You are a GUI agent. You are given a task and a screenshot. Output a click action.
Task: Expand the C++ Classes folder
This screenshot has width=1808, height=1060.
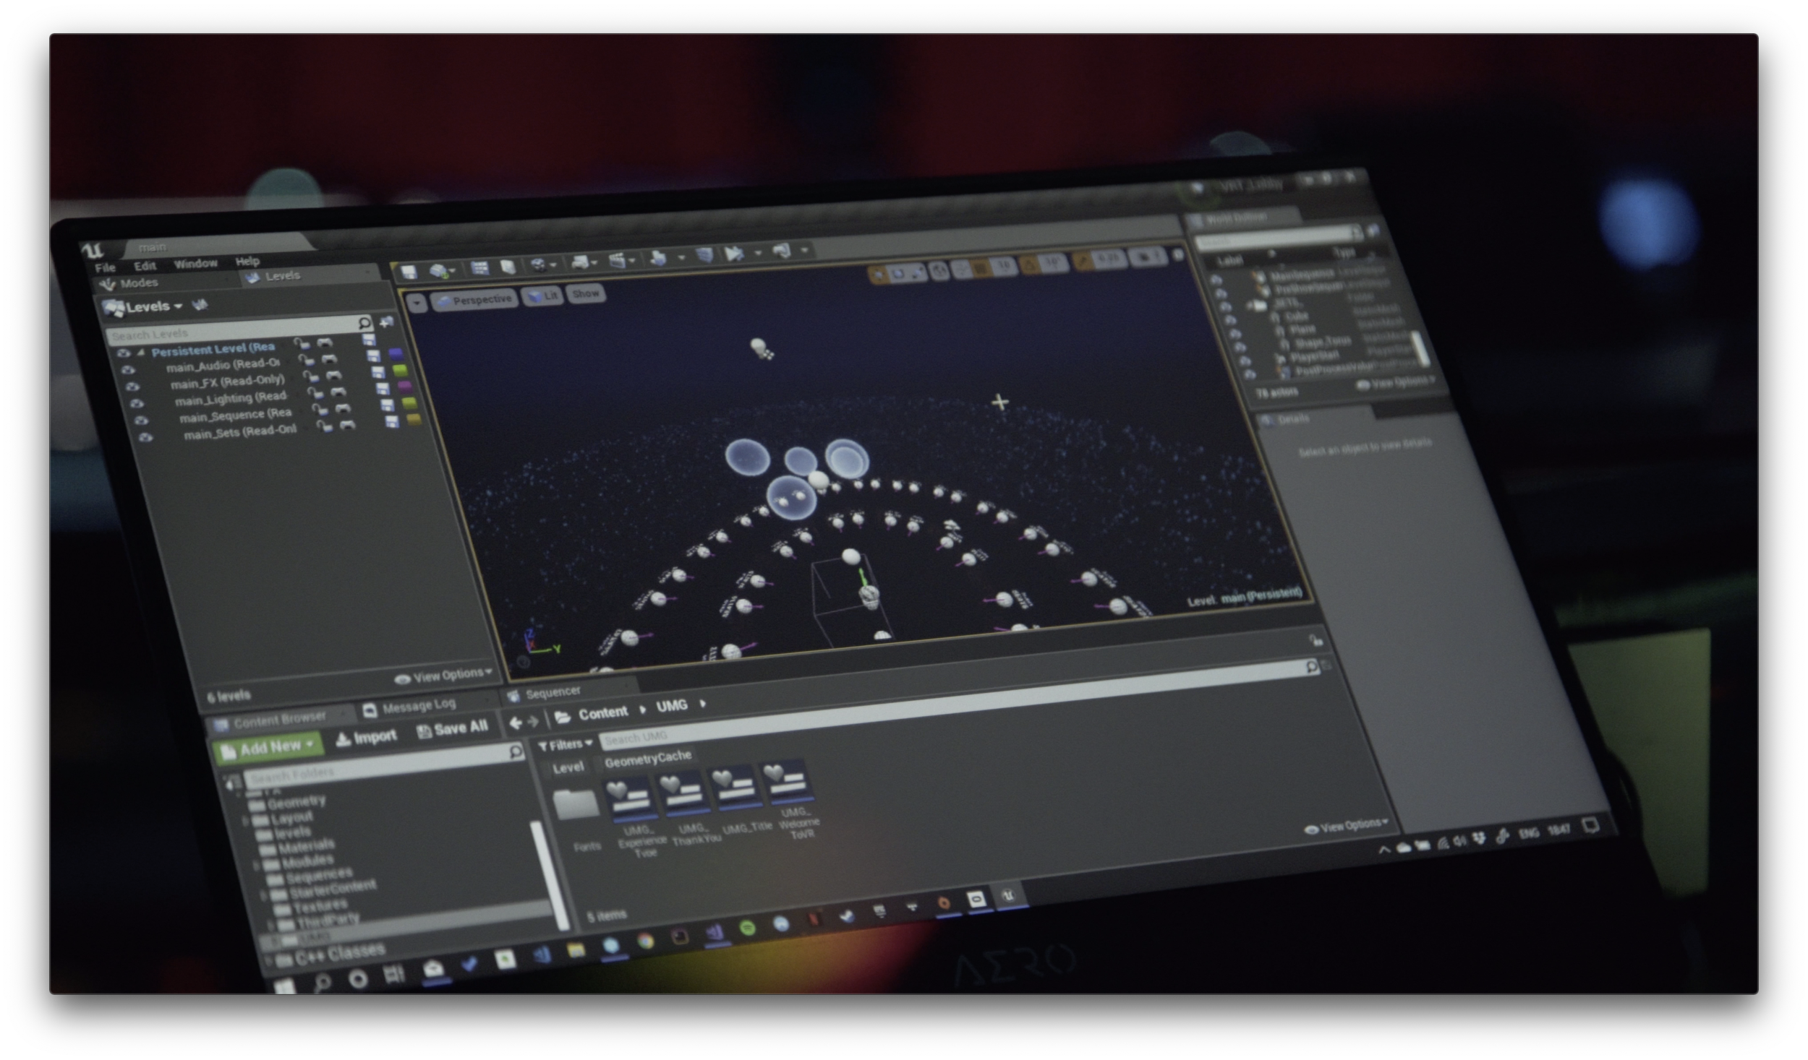pyautogui.click(x=268, y=960)
